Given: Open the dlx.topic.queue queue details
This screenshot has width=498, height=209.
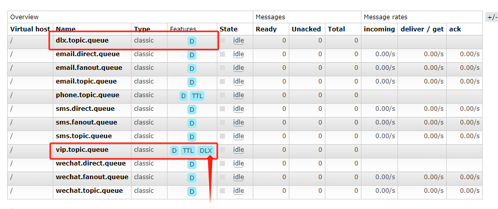Looking at the screenshot, I should tap(82, 40).
